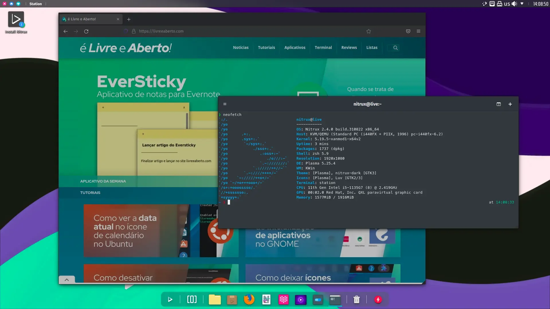Open the Aplicativos menu item
The height and width of the screenshot is (309, 550).
click(295, 47)
